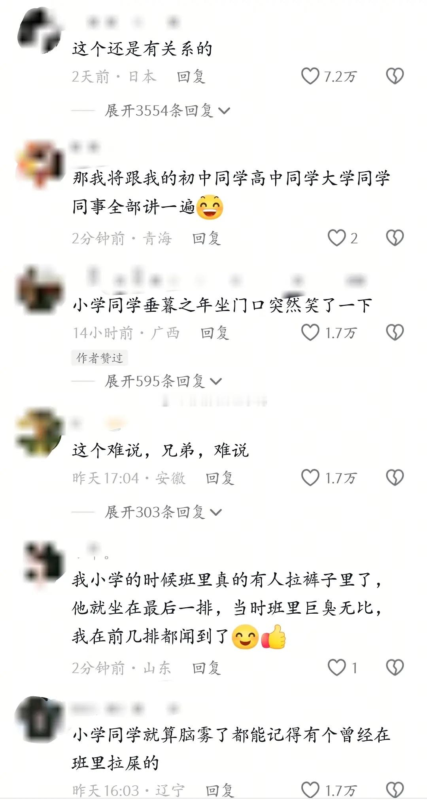Reply to the 安徽 comment
The height and width of the screenshot is (800, 427).
point(220,478)
